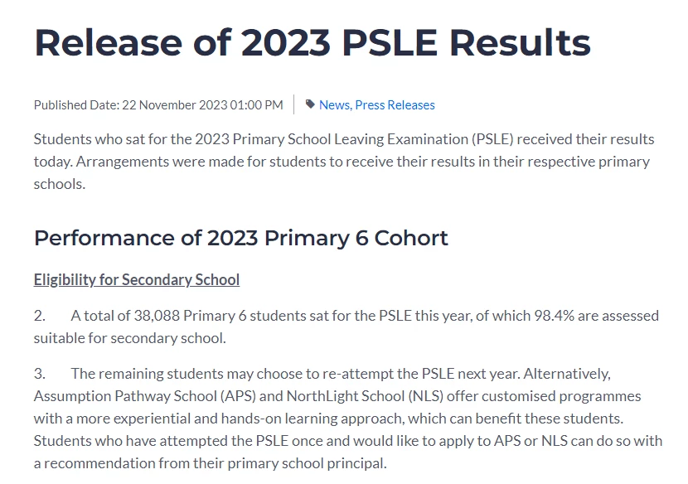The width and height of the screenshot is (688, 484).
Task: Open the News category link
Action: (x=335, y=105)
